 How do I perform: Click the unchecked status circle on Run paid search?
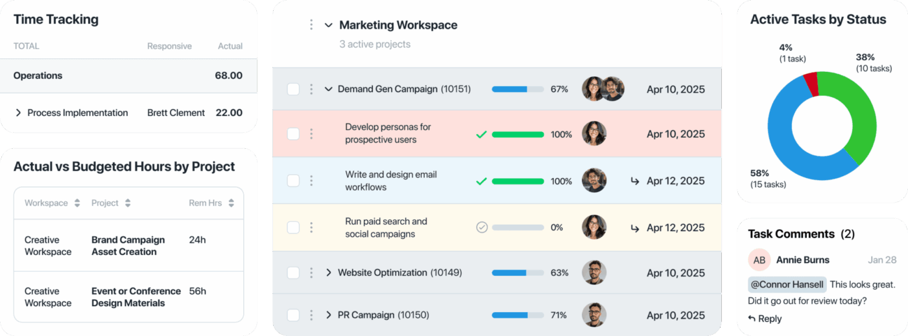(481, 227)
